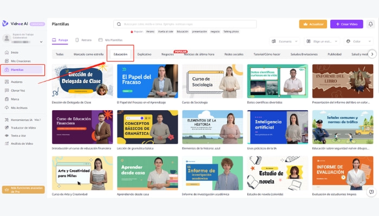Click the template search input field

click(185, 24)
